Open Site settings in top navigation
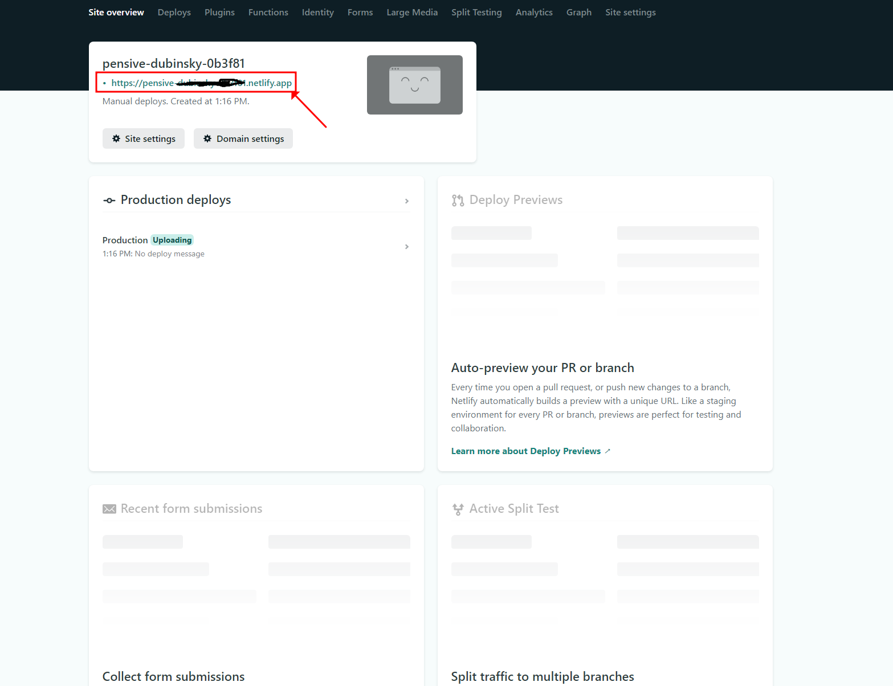893x686 pixels. (x=630, y=13)
